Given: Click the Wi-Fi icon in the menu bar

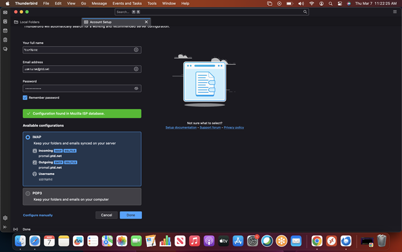Looking at the screenshot, I should [311, 3].
